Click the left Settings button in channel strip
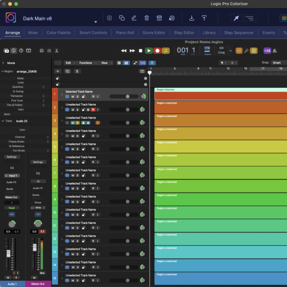The image size is (287, 287). [12, 157]
